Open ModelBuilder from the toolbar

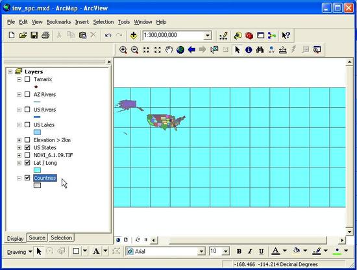[272, 36]
